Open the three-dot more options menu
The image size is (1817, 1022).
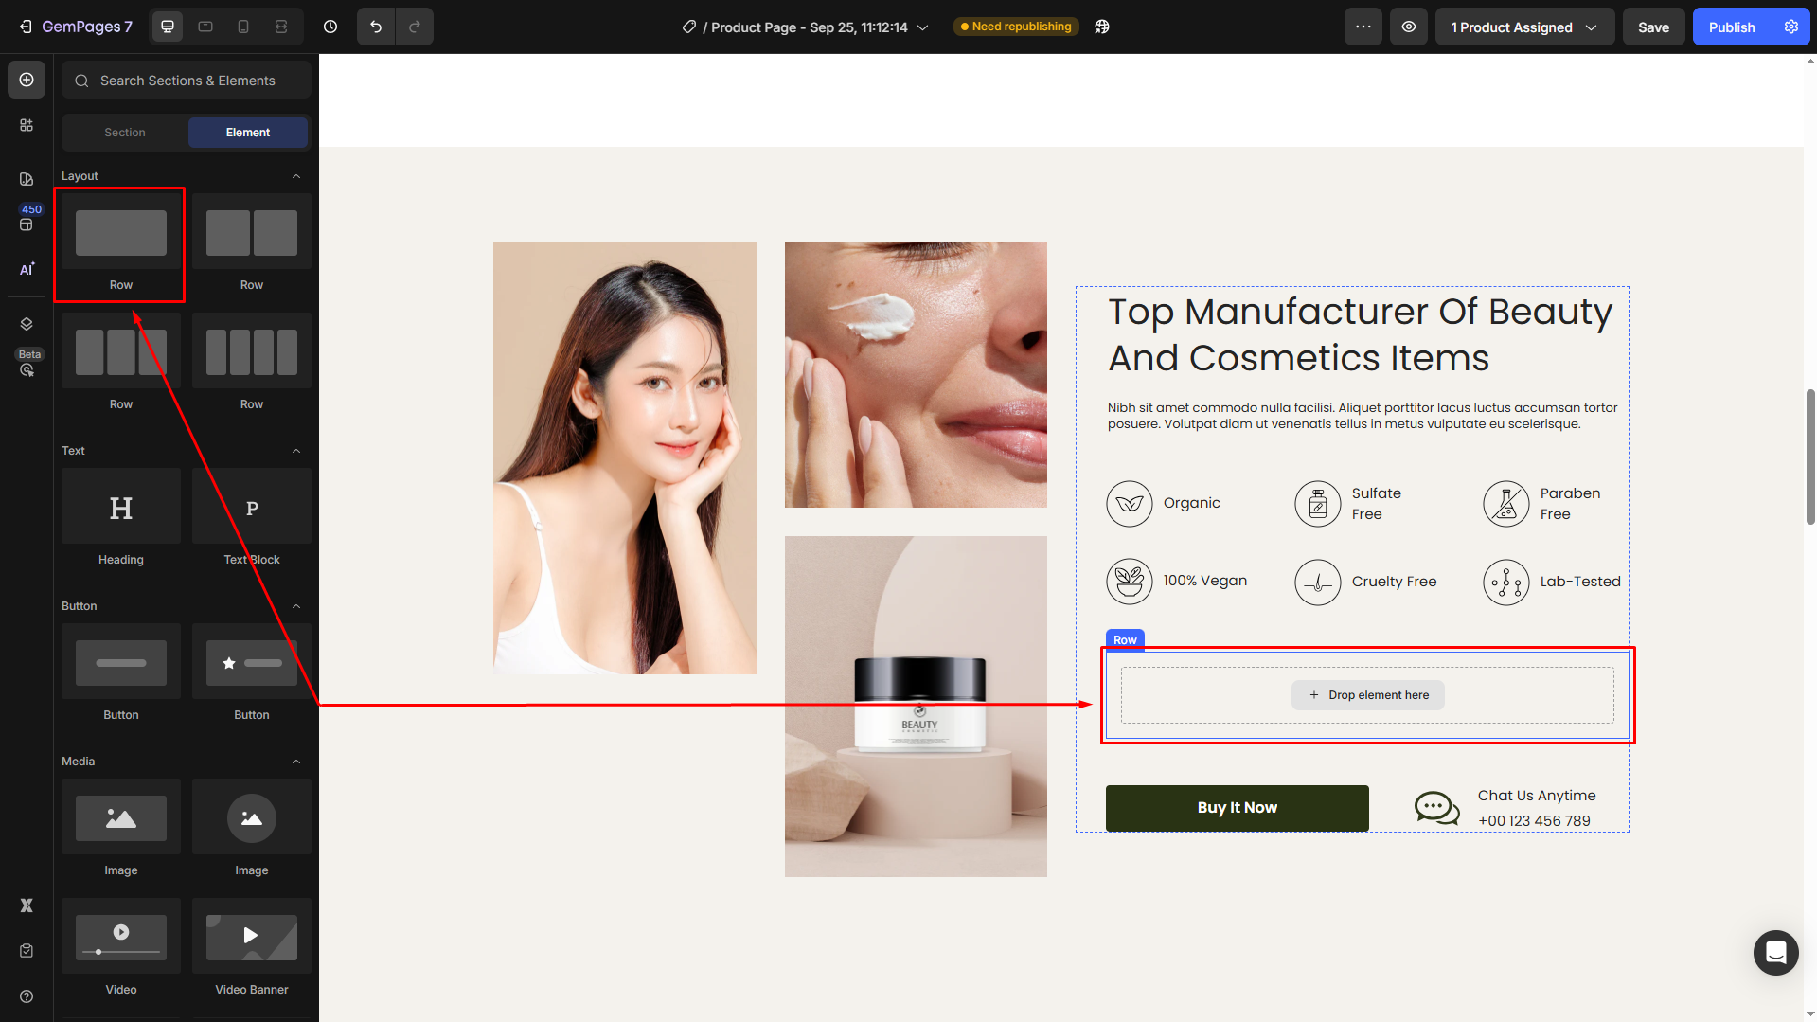[x=1363, y=27]
